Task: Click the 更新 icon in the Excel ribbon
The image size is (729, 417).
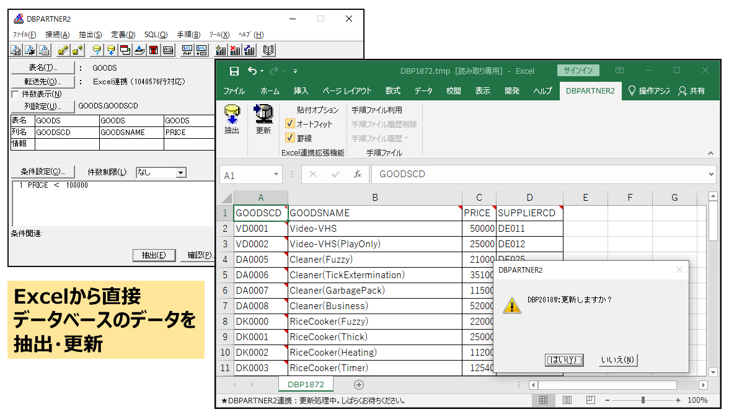Action: coord(263,120)
